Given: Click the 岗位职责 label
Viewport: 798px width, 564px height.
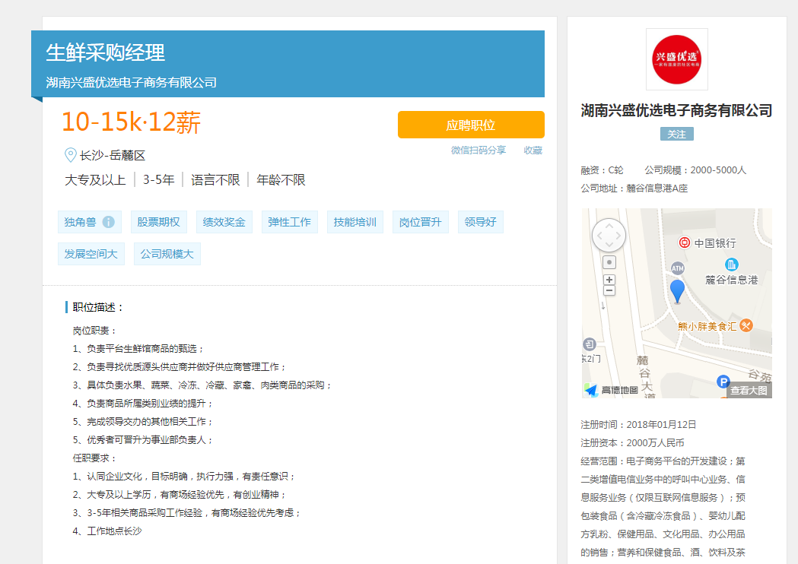Looking at the screenshot, I should click(x=94, y=331).
